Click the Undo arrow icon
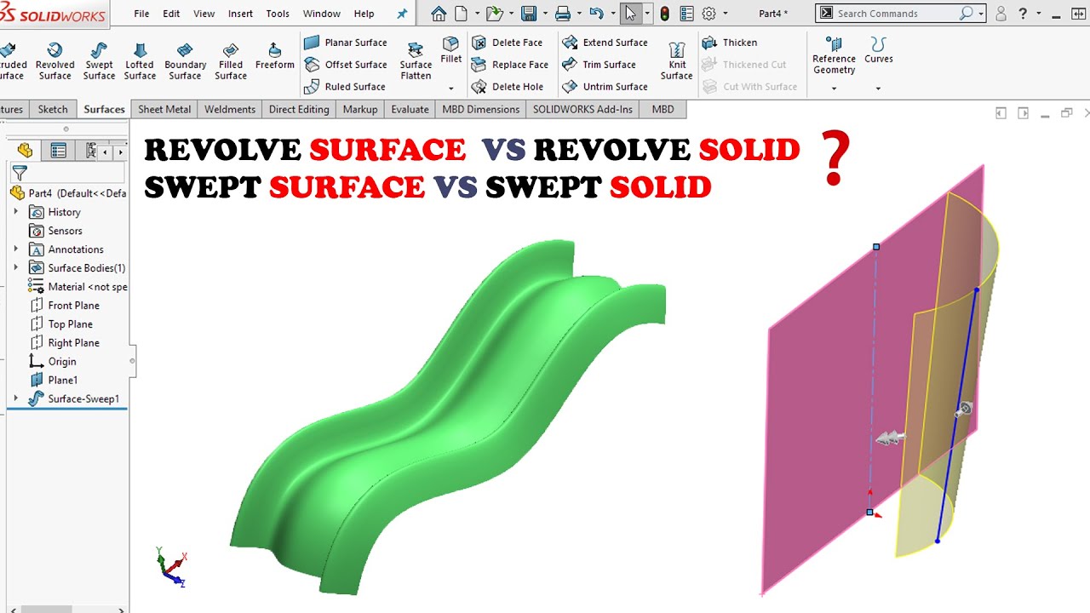The image size is (1090, 613). point(596,14)
